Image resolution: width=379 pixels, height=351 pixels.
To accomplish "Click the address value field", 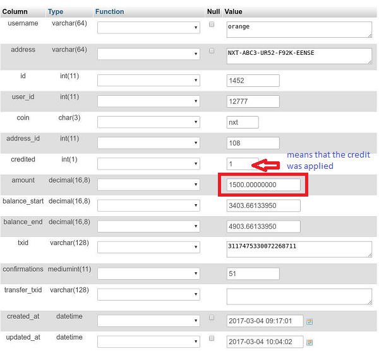I will pos(298,55).
